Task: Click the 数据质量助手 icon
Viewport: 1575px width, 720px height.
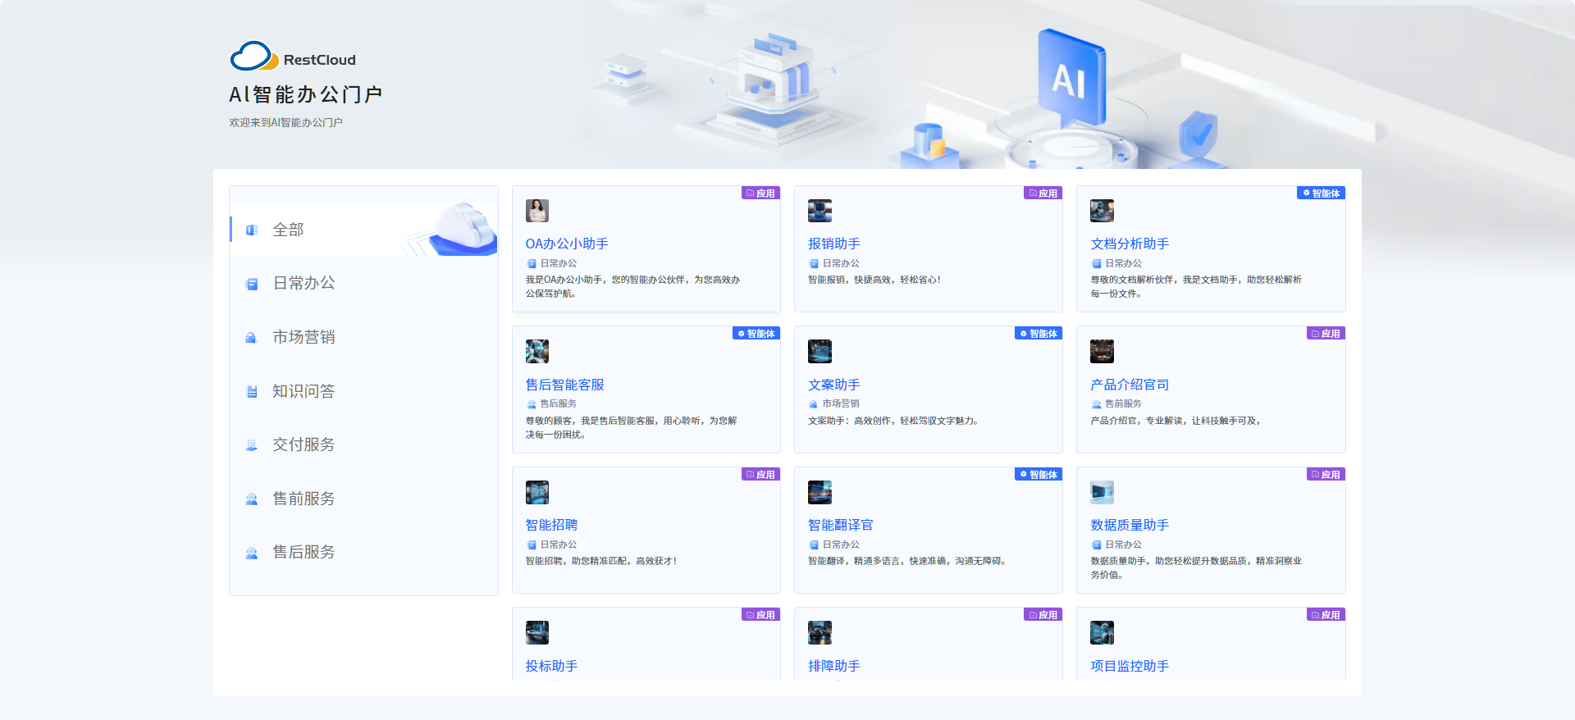Action: pos(1102,492)
